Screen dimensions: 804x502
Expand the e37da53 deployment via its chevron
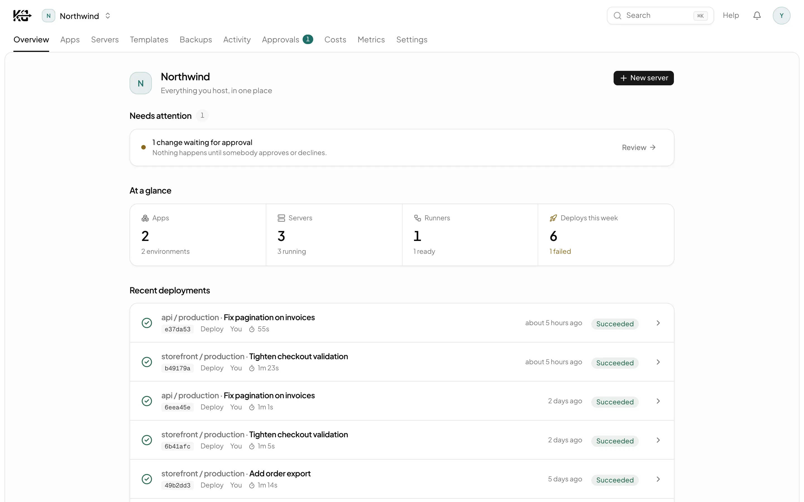click(658, 323)
